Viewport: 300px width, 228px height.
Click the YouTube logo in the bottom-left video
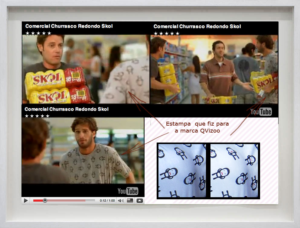(x=128, y=191)
